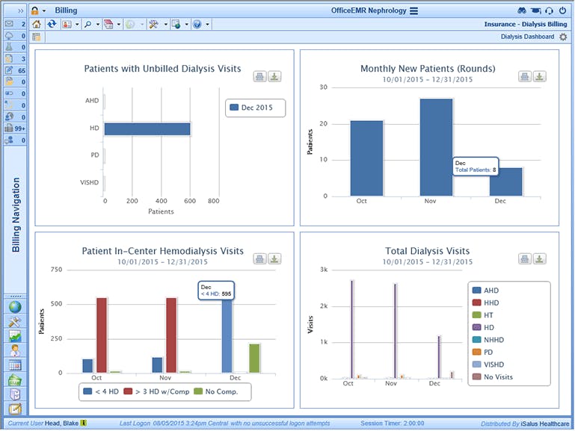
Task: Click the Nov bar in Monthly New Patients
Action: coord(436,147)
